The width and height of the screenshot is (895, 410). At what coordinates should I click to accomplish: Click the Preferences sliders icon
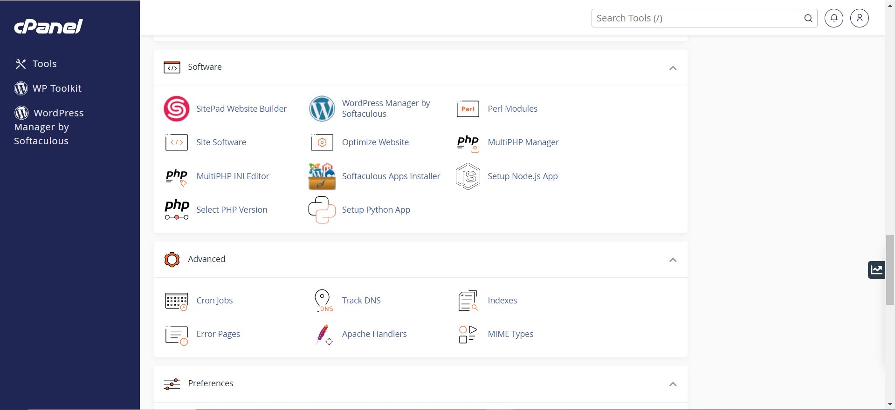point(172,384)
